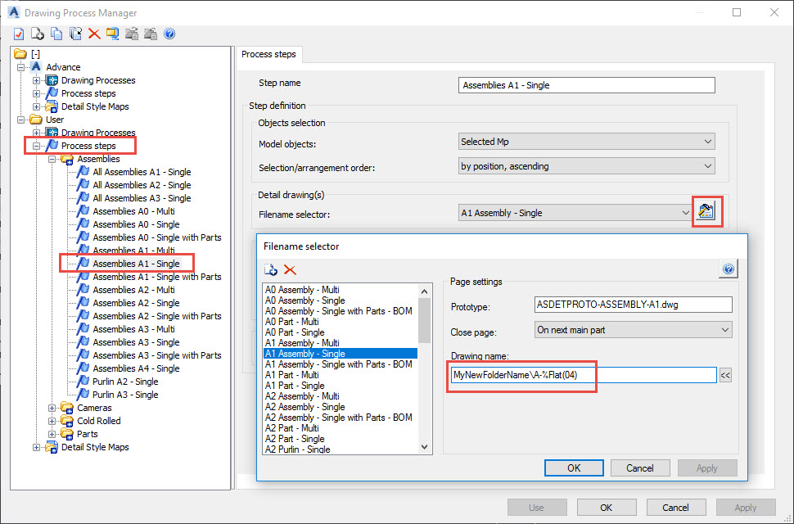
Task: Click the Cancel button at the bottom right
Action: pos(676,508)
